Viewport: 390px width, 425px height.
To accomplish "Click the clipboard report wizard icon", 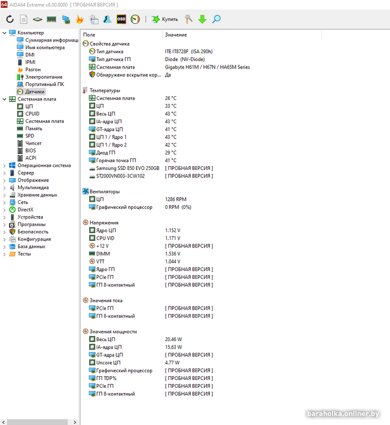I will pos(94,19).
